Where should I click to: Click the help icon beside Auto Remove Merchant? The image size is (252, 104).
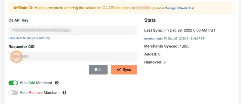click(64, 92)
